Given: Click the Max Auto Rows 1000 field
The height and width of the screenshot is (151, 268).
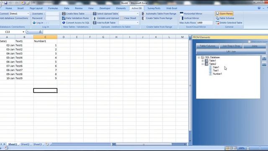Looking at the screenshot, I should click(205, 23).
